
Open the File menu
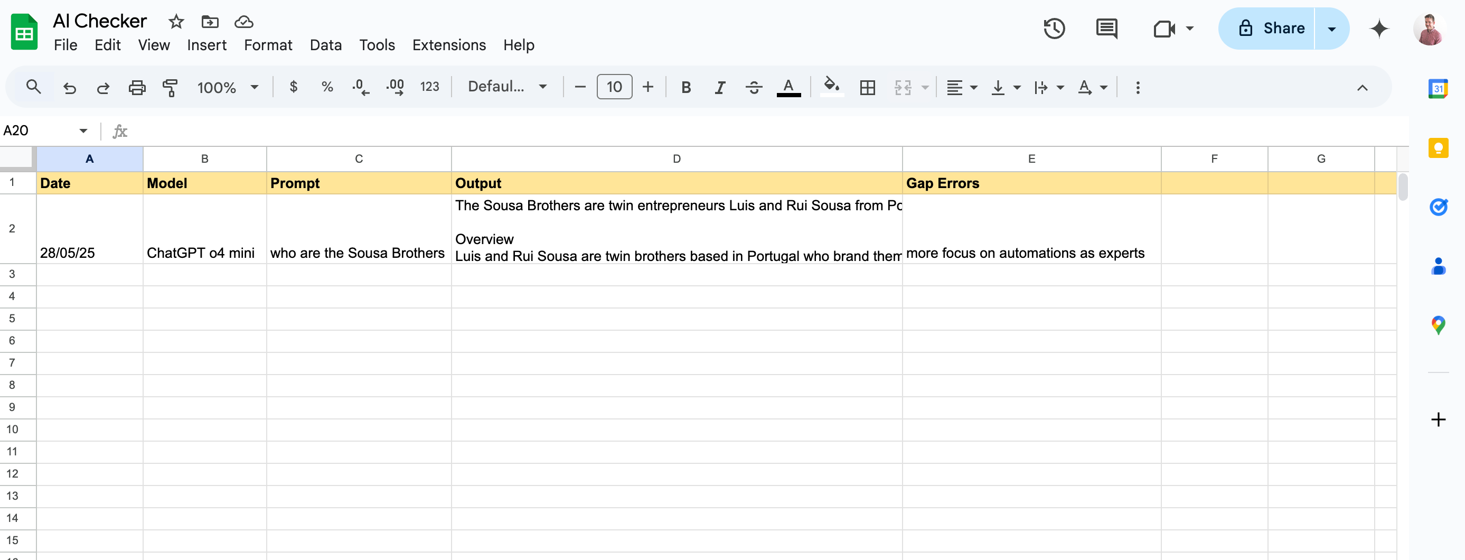(65, 45)
